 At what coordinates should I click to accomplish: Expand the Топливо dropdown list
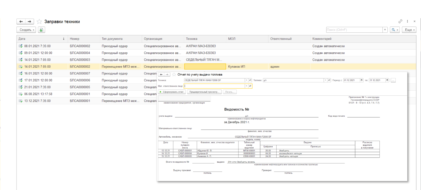[325, 80]
